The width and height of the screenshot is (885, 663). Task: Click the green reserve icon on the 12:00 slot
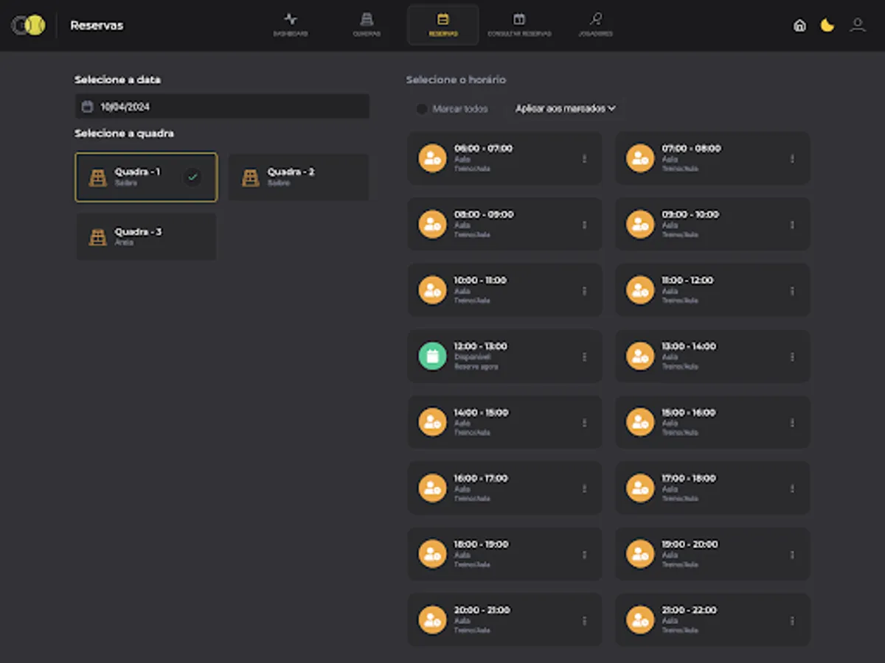pyautogui.click(x=432, y=356)
